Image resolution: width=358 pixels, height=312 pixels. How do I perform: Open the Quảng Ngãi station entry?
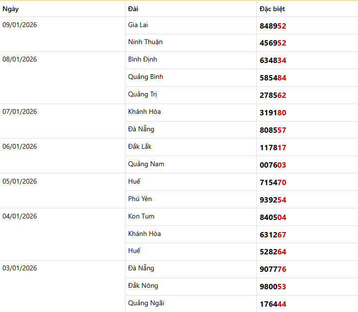[x=146, y=303]
